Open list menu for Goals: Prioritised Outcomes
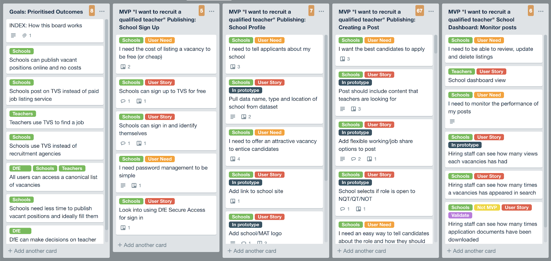 (x=102, y=11)
